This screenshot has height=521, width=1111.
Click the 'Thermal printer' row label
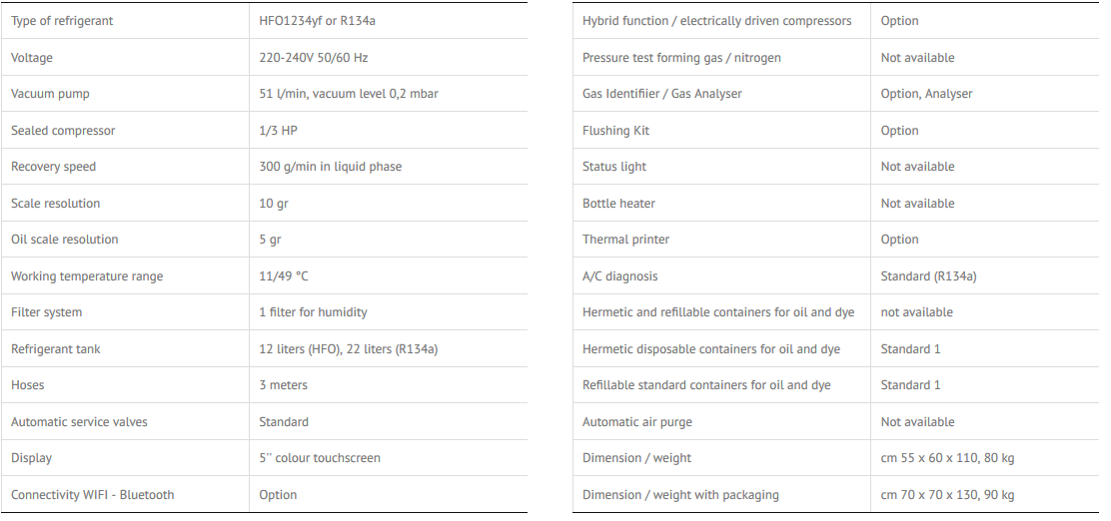tap(625, 240)
